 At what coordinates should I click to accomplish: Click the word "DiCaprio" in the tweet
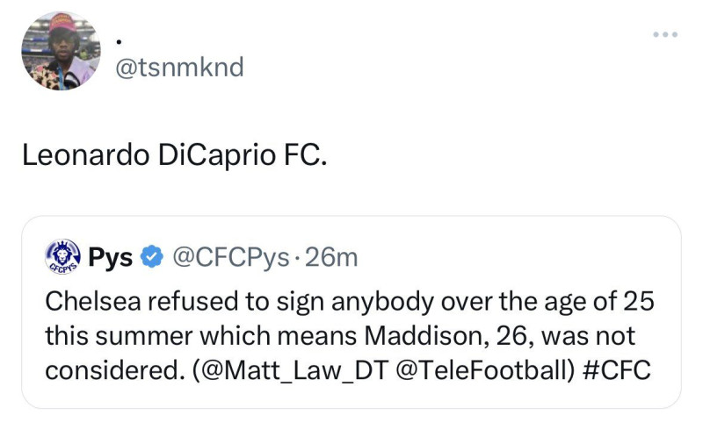pyautogui.click(x=216, y=156)
